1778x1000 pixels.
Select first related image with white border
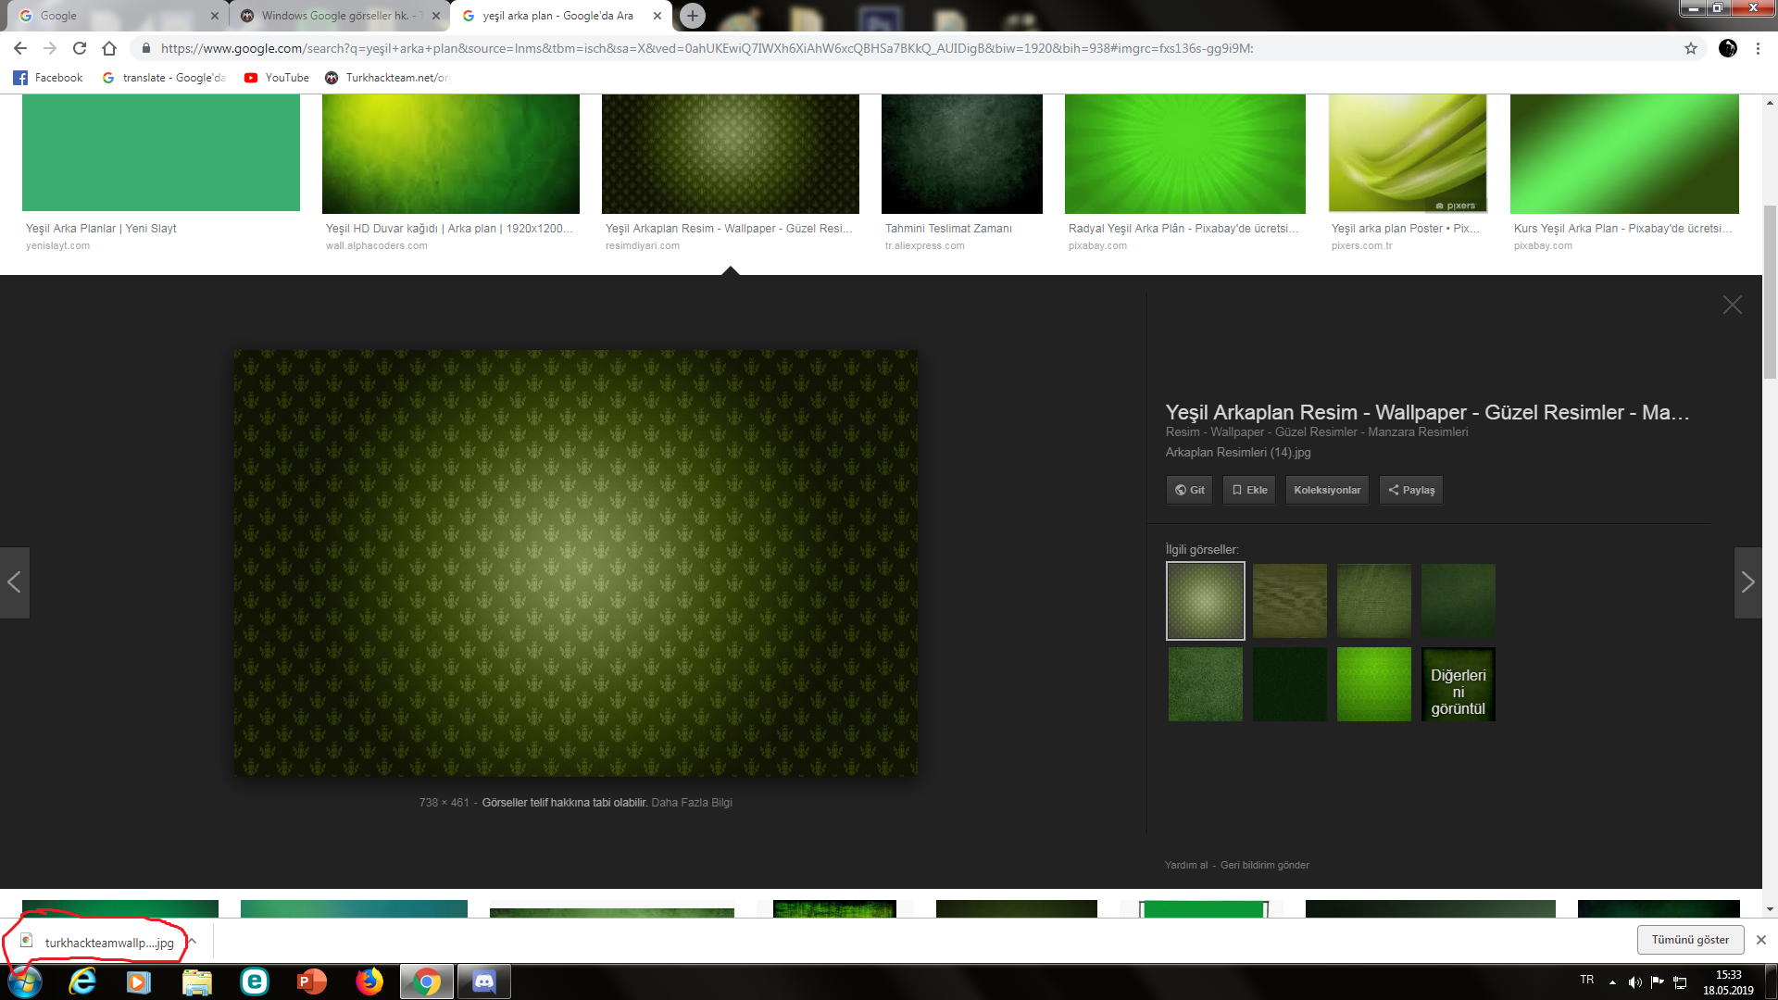(x=1206, y=601)
